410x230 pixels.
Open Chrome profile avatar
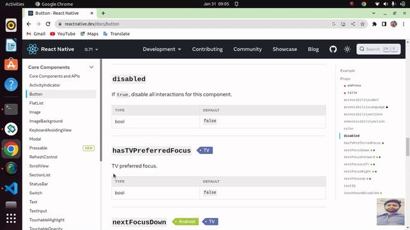pos(393,24)
